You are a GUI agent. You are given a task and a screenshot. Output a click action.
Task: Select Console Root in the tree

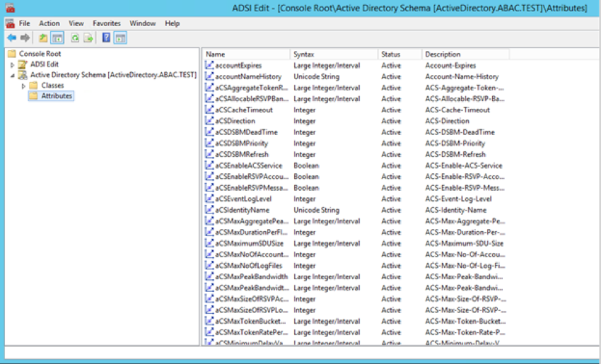coord(40,53)
